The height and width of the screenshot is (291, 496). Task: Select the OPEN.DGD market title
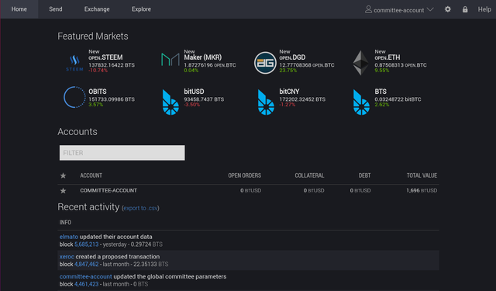point(292,57)
